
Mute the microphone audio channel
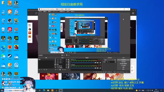(98, 63)
